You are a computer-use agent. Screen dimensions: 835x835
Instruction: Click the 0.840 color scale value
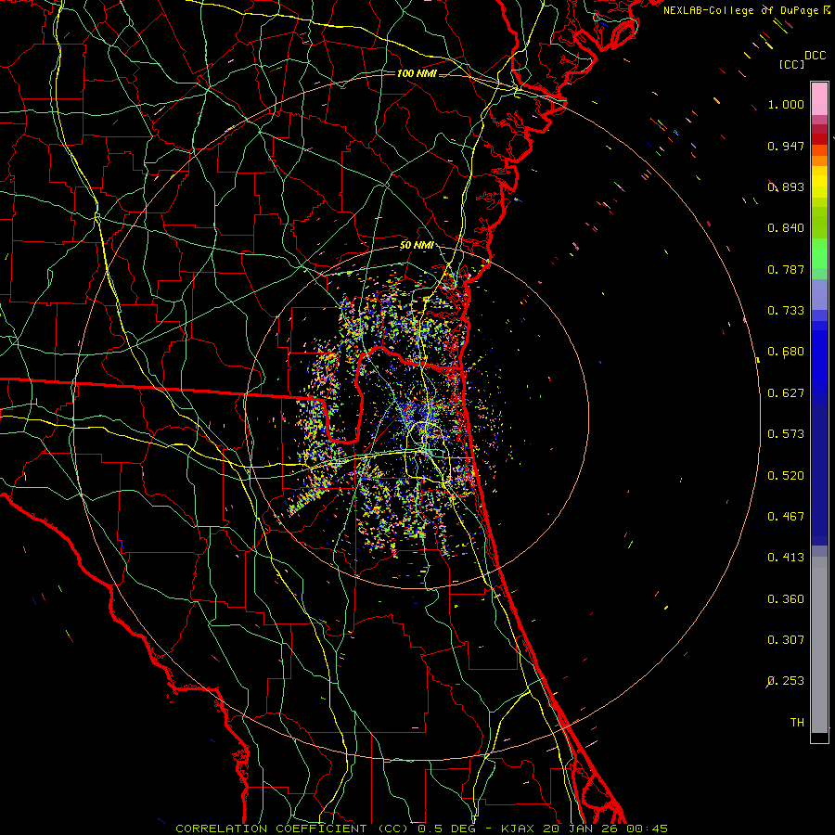pos(786,228)
